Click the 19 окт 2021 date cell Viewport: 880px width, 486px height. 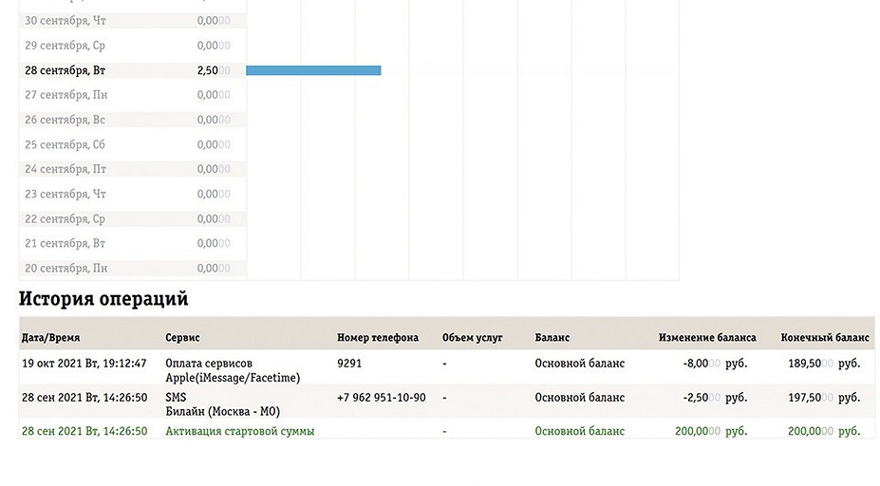coord(84,363)
